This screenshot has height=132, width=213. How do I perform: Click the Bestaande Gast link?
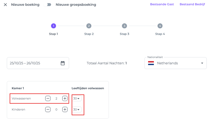click(162, 4)
